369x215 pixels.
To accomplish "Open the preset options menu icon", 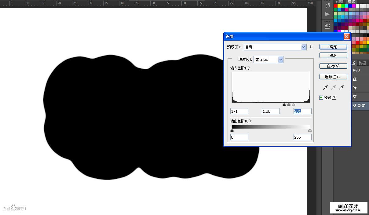I will tap(312, 47).
